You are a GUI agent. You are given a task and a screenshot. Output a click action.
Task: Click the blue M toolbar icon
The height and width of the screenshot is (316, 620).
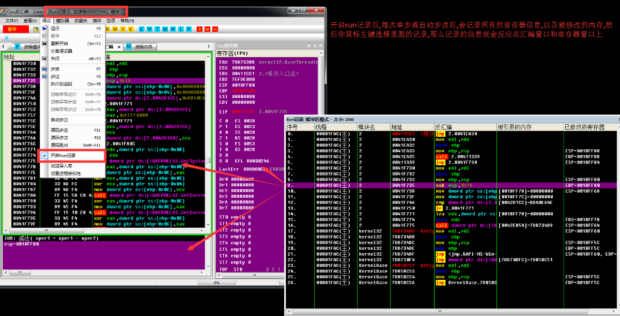tap(149, 29)
